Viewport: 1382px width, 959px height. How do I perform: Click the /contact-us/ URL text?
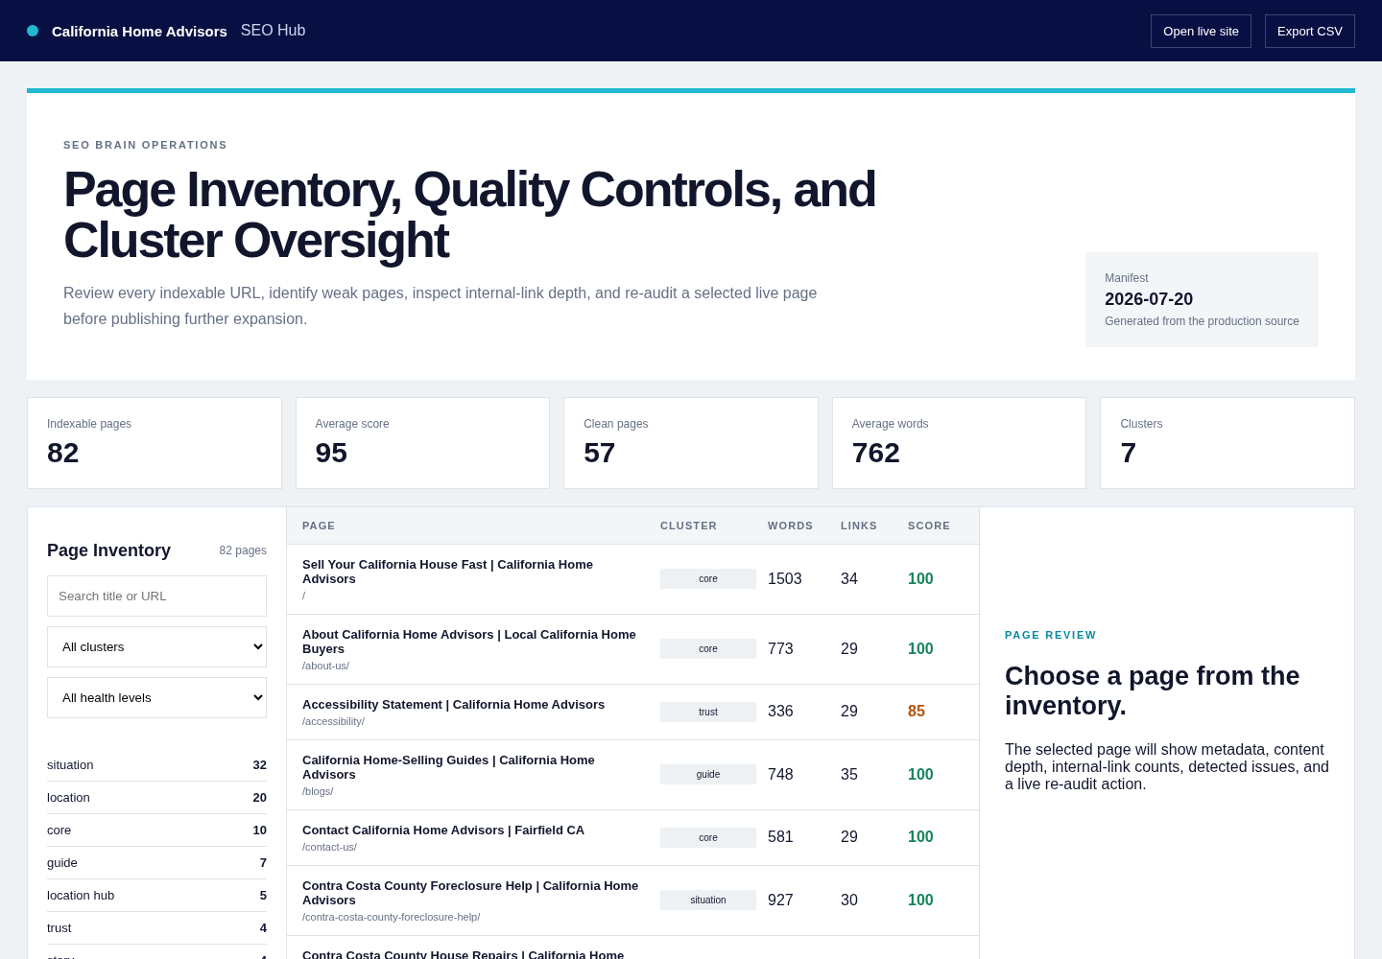click(329, 847)
